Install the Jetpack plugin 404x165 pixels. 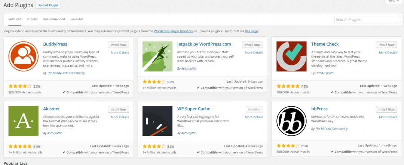click(252, 45)
